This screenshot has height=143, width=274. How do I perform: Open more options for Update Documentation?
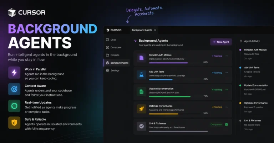(227, 90)
